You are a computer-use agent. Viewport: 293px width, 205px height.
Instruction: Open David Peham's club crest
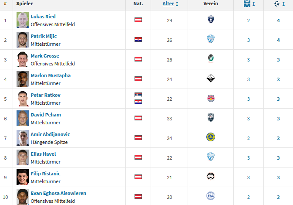tap(211, 118)
